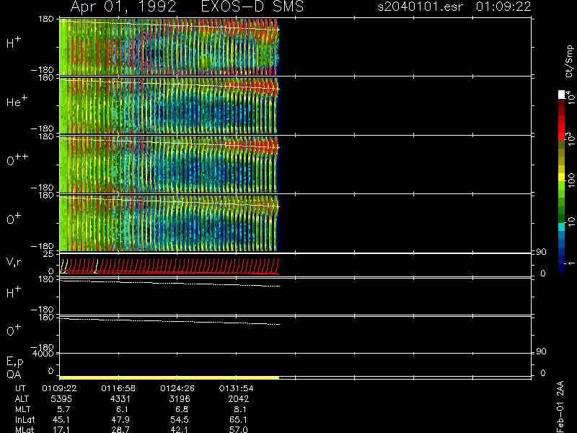Click the MLT value '5.7'
Image resolution: width=577 pixels, height=433 pixels.
click(x=63, y=409)
